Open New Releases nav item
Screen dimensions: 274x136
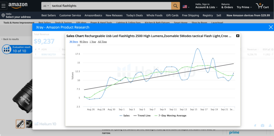pyautogui.click(x=114, y=15)
